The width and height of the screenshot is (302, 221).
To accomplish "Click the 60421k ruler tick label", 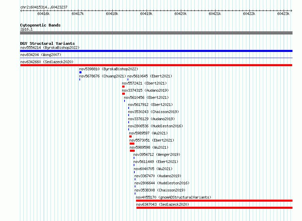I will (215, 14).
